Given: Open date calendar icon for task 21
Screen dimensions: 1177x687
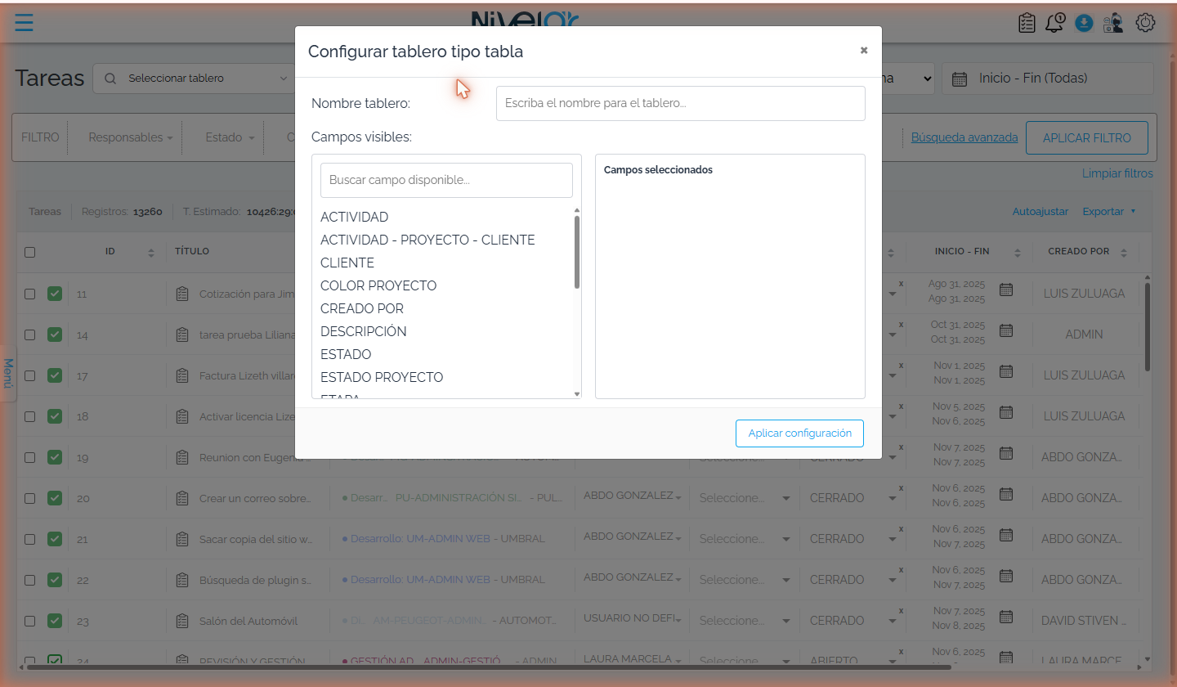Looking at the screenshot, I should (1006, 535).
